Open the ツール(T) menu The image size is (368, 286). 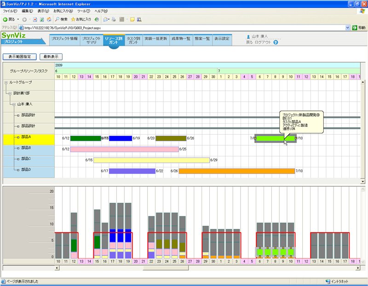pyautogui.click(x=84, y=11)
